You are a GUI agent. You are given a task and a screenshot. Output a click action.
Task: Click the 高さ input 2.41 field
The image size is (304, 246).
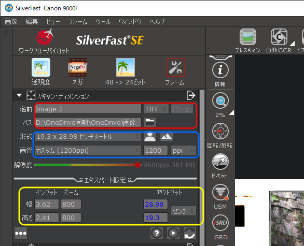[47, 218]
